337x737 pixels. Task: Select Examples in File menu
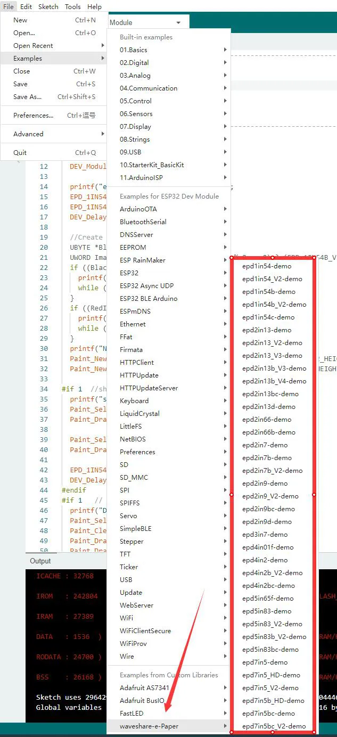54,59
